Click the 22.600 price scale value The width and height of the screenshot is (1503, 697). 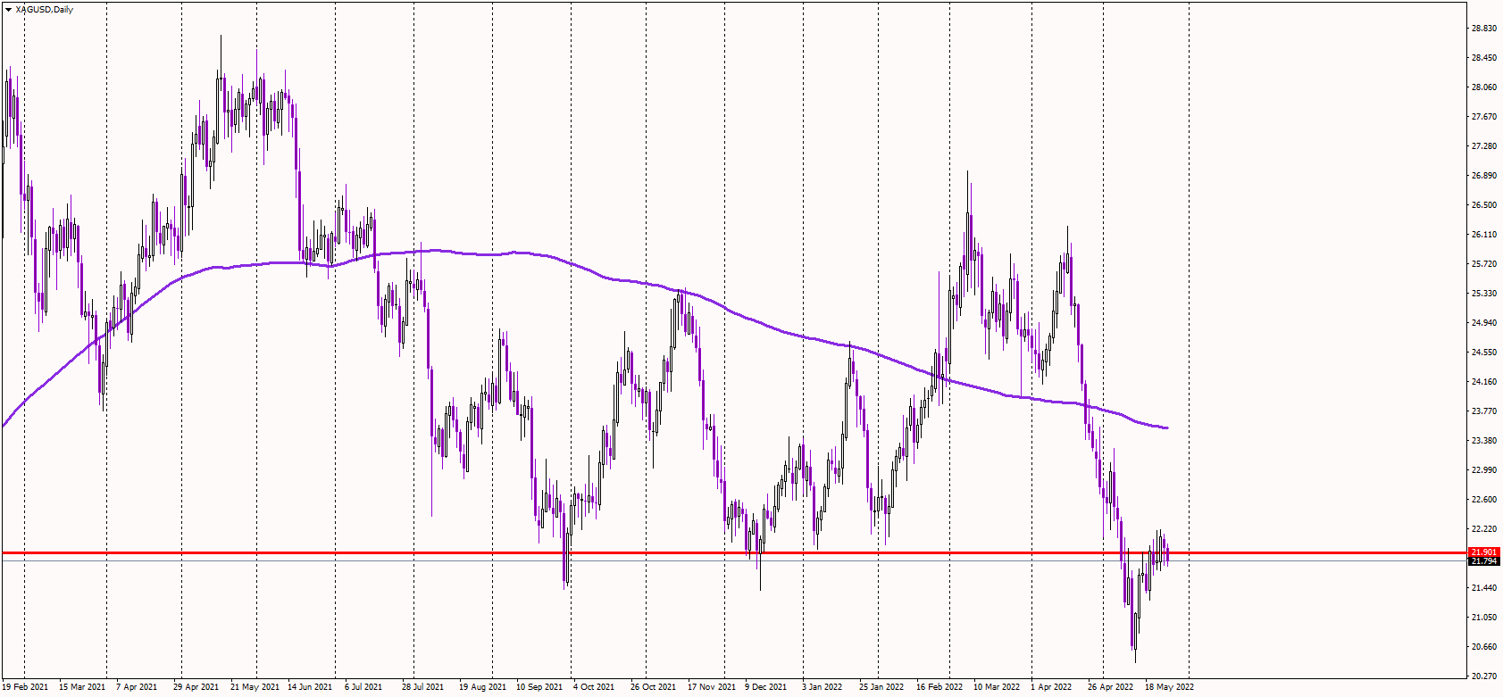click(x=1484, y=500)
